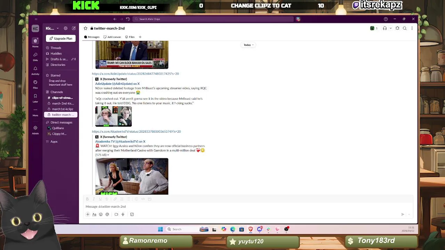View channel members avatar count
The image size is (445, 250).
coord(374,28)
